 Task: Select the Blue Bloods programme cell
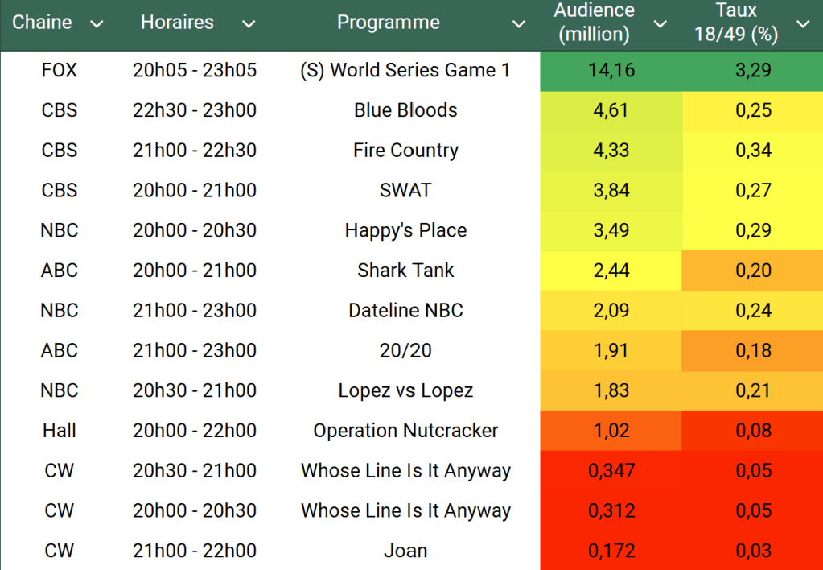(405, 110)
